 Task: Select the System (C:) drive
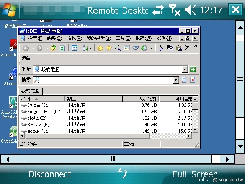pos(38,105)
